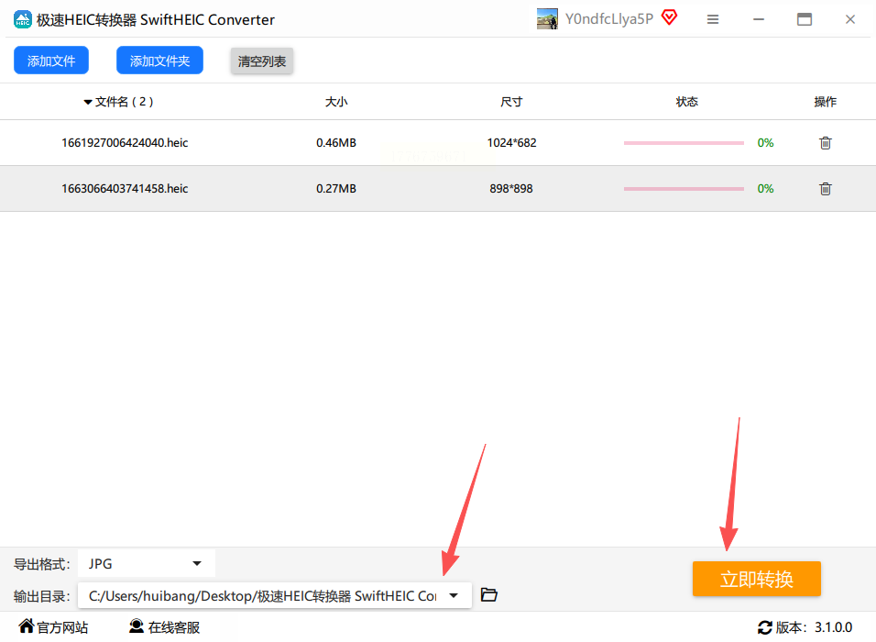The height and width of the screenshot is (642, 876).
Task: Click the 操作 column header
Action: (826, 102)
